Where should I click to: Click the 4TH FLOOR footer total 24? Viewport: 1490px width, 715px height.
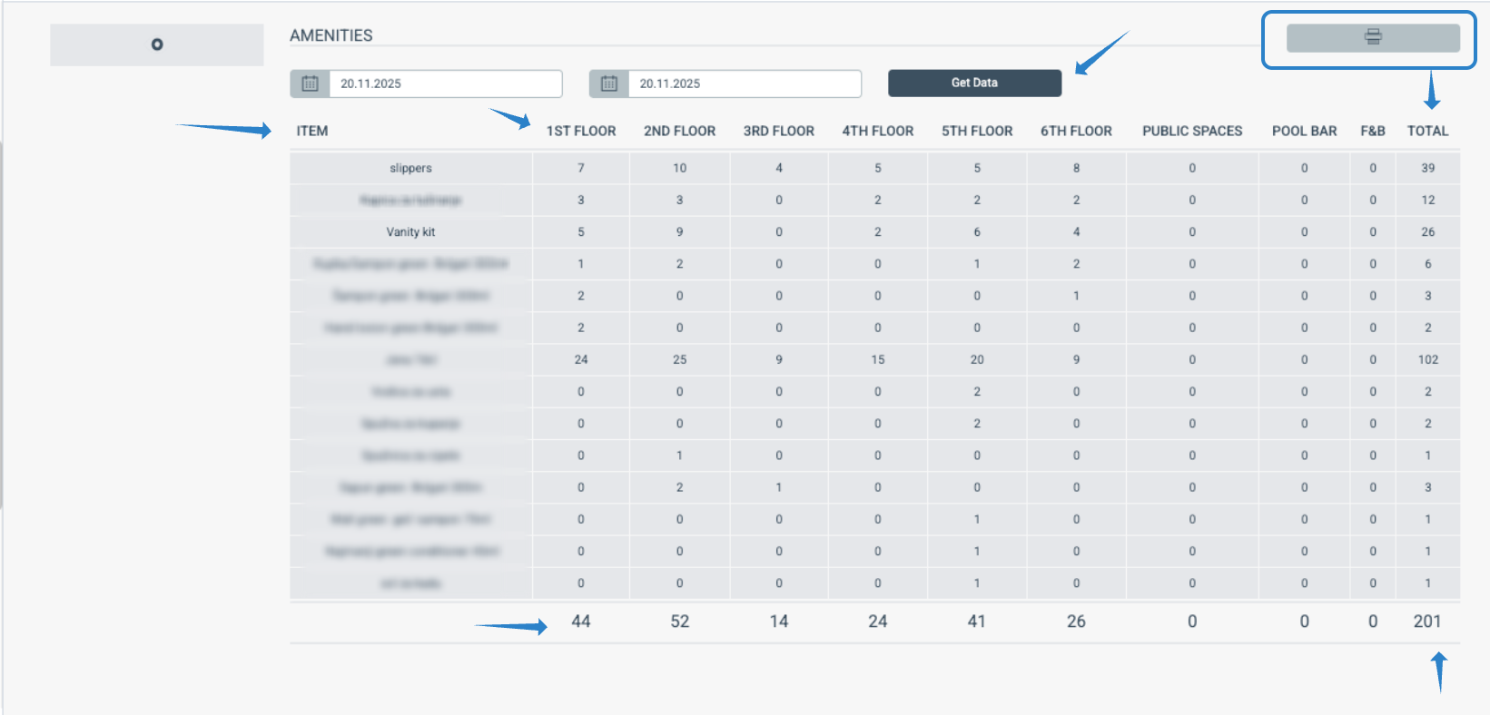coord(878,622)
